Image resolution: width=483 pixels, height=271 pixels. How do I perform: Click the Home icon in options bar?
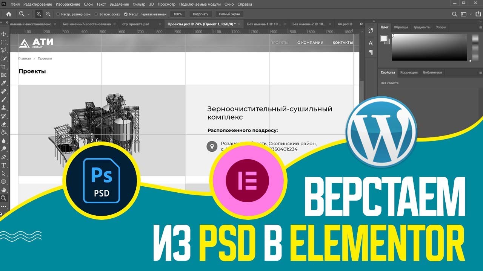(9, 14)
